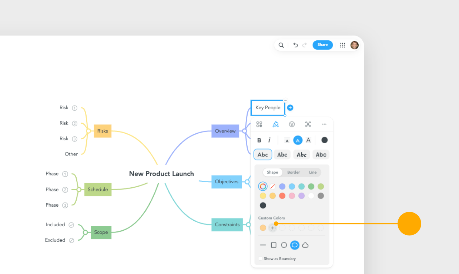Open the three-dot menu in the style panel
Screen dimensions: 459x274
325,124
